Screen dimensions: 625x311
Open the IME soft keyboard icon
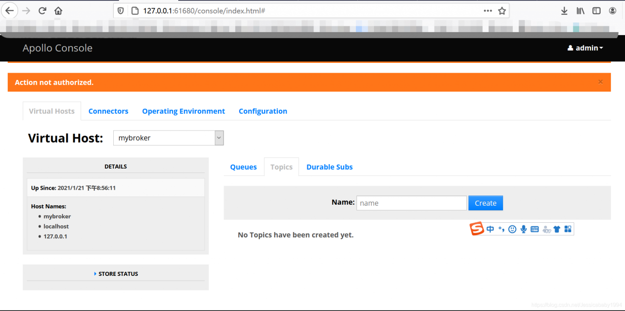pyautogui.click(x=535, y=229)
